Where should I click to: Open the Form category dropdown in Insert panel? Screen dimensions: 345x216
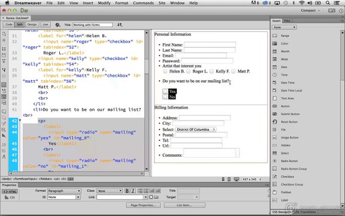pyautogui.click(x=285, y=28)
